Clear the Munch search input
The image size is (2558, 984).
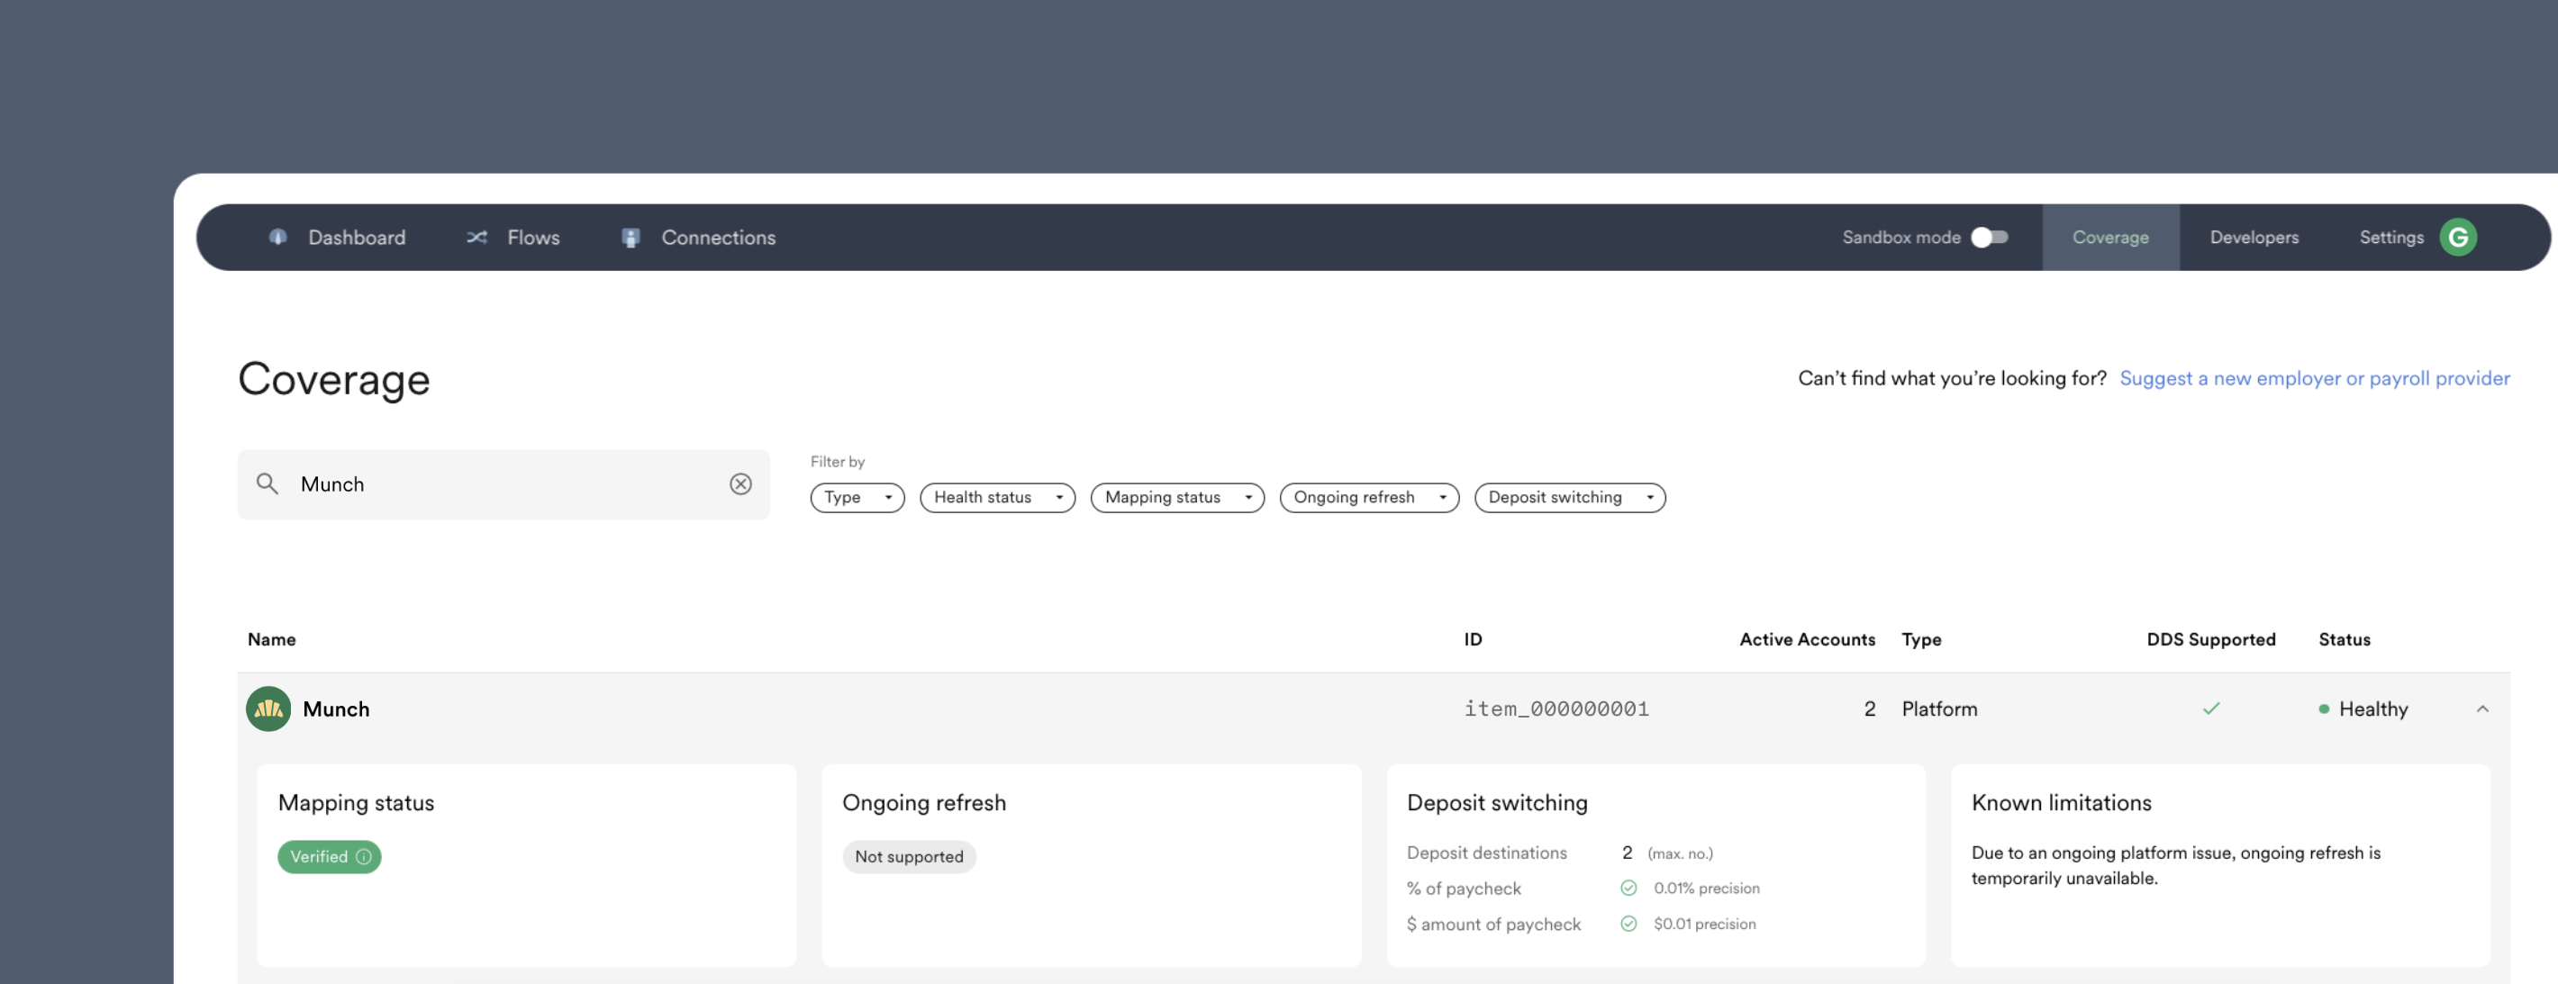[x=742, y=483]
